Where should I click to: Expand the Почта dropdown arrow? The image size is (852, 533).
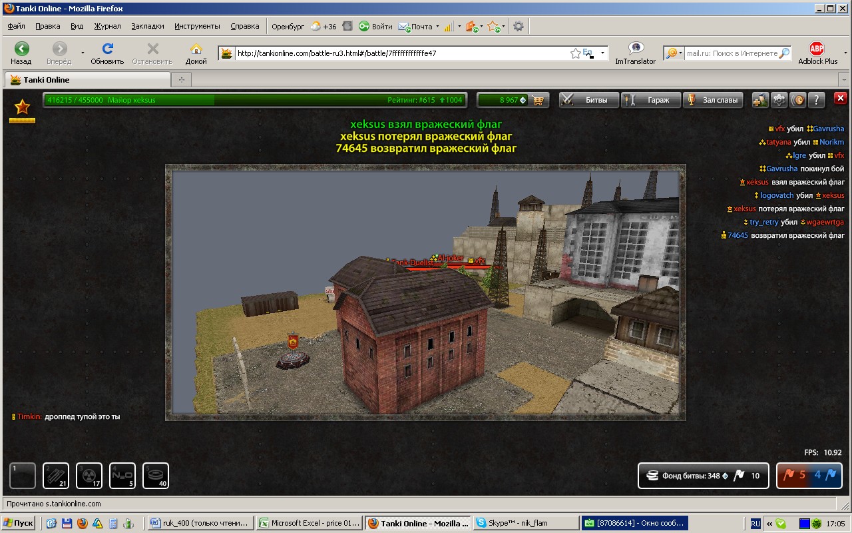point(437,27)
